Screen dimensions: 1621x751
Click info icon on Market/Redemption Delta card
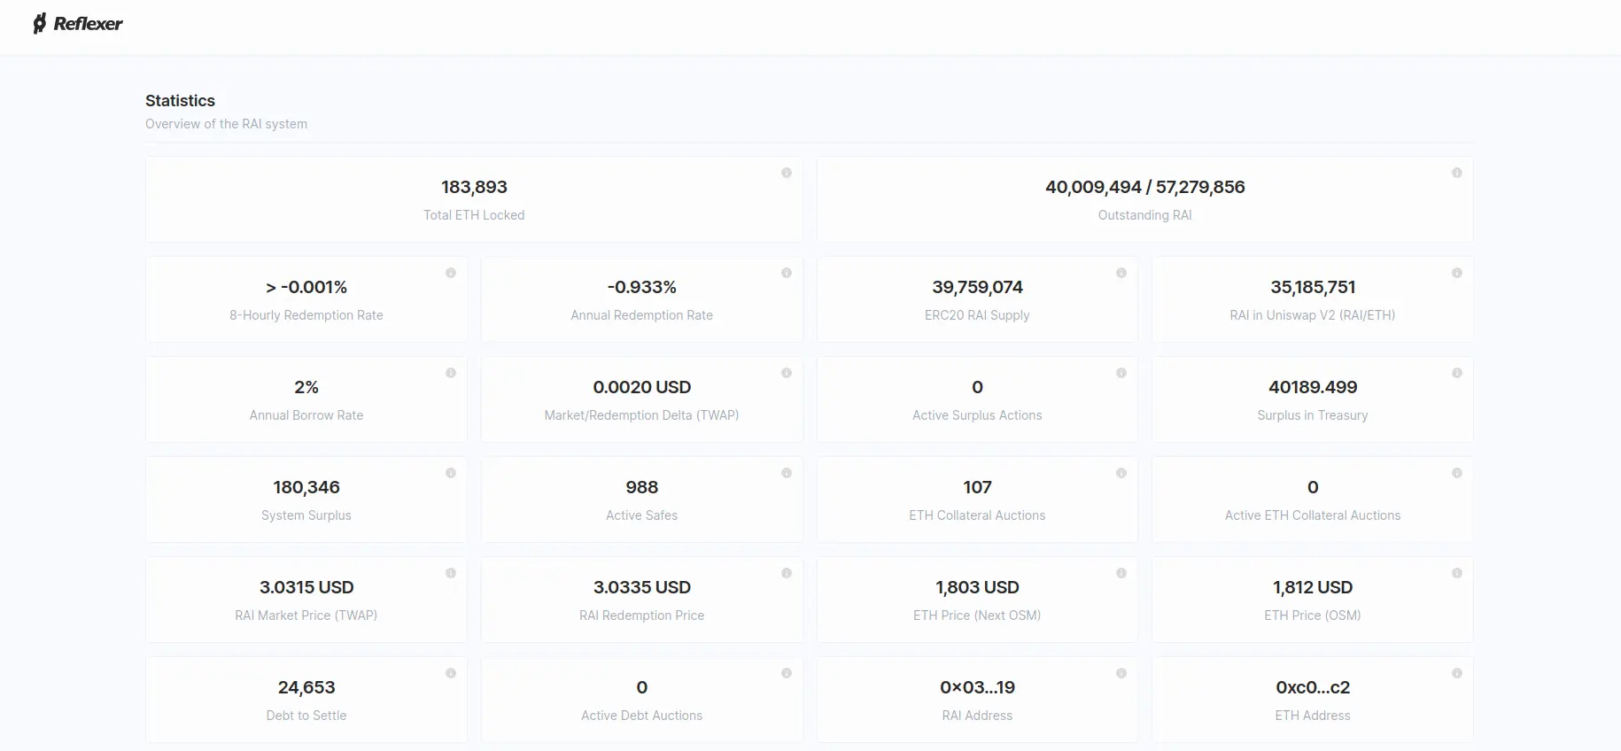[786, 373]
